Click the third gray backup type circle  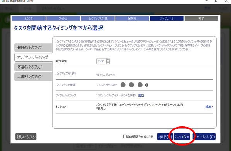coord(140,85)
